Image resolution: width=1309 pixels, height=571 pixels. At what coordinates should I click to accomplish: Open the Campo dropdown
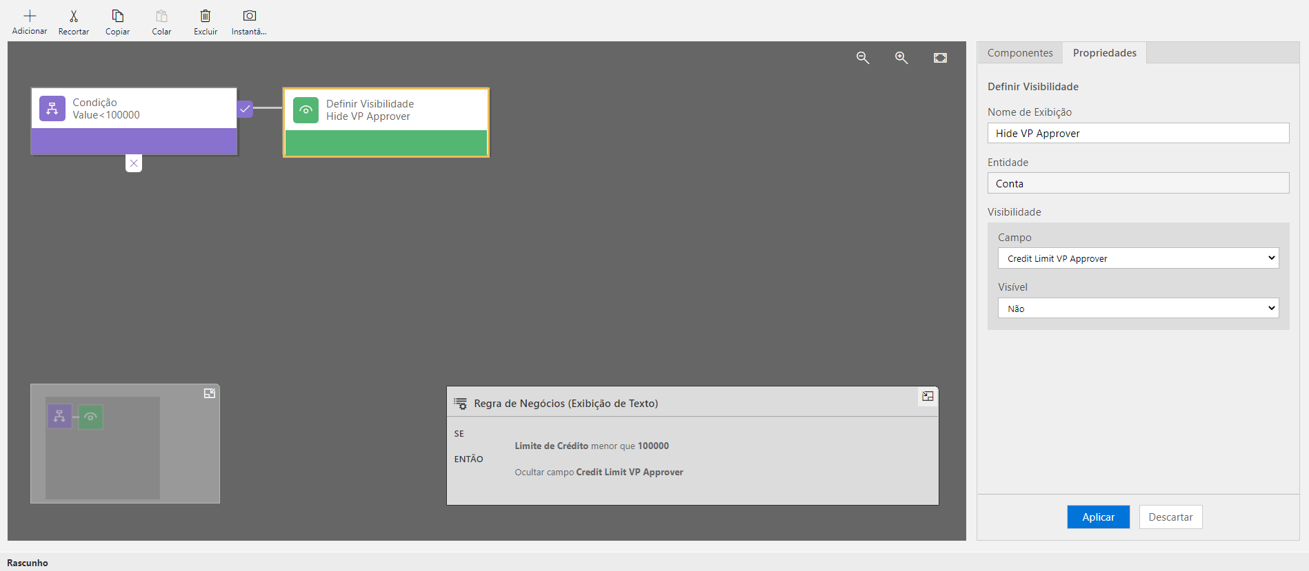pyautogui.click(x=1138, y=258)
